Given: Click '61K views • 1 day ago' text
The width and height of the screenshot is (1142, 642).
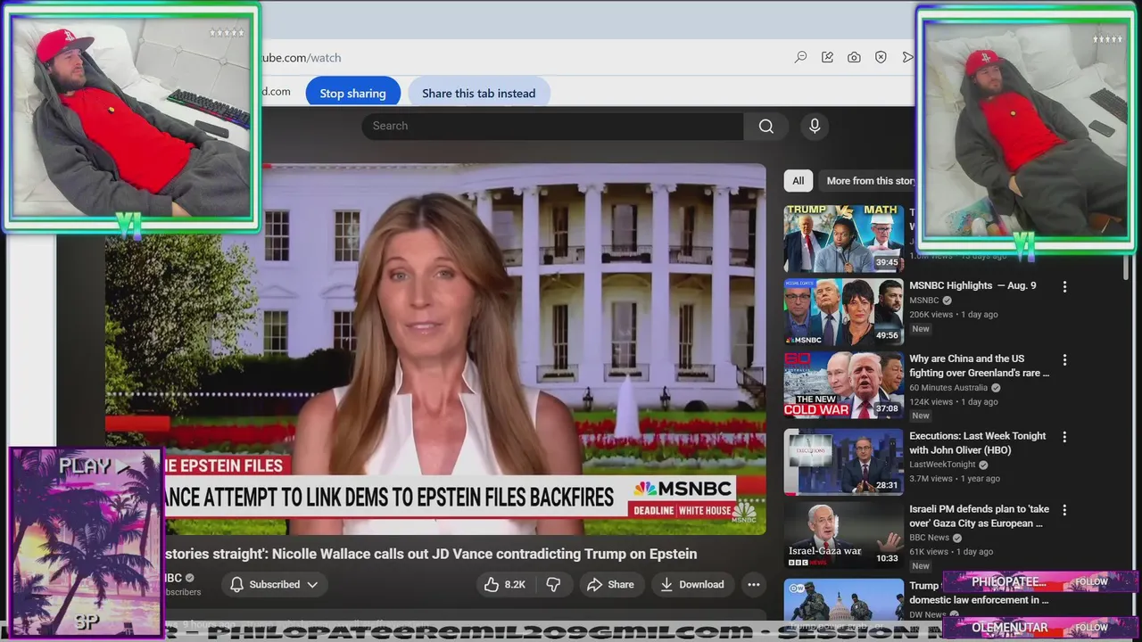Looking at the screenshot, I should (x=951, y=552).
